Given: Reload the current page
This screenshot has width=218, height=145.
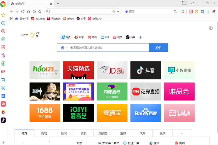Looking at the screenshot, I should [x=23, y=11].
